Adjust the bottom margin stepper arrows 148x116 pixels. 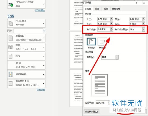(x=144, y=19)
